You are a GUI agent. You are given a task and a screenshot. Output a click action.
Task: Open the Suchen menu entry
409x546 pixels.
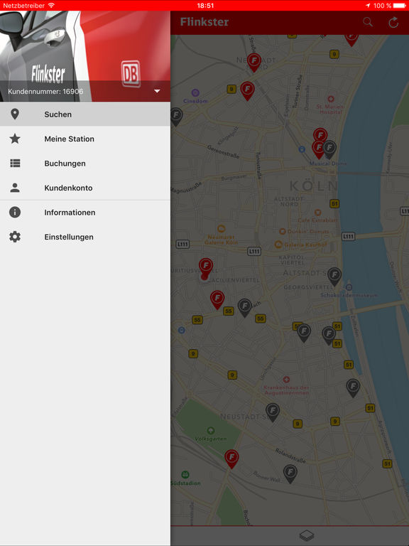[85, 114]
